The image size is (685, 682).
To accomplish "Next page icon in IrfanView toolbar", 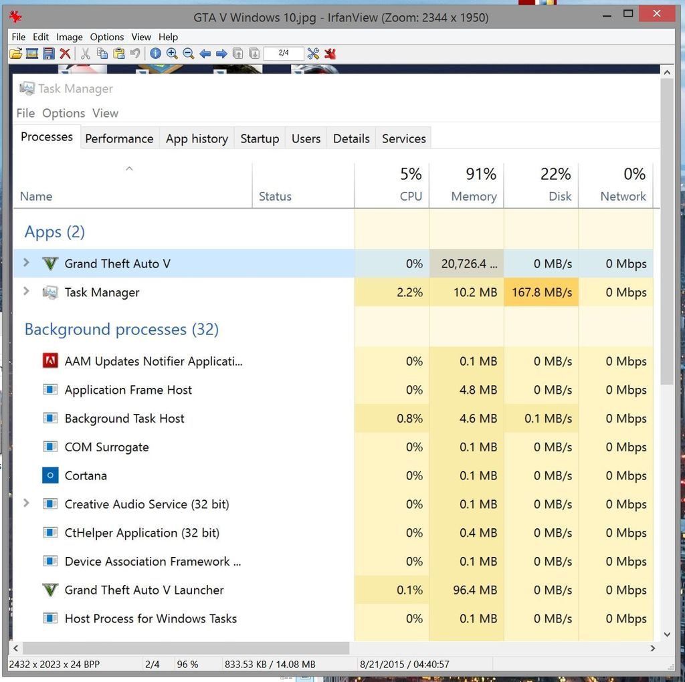I will coord(254,53).
